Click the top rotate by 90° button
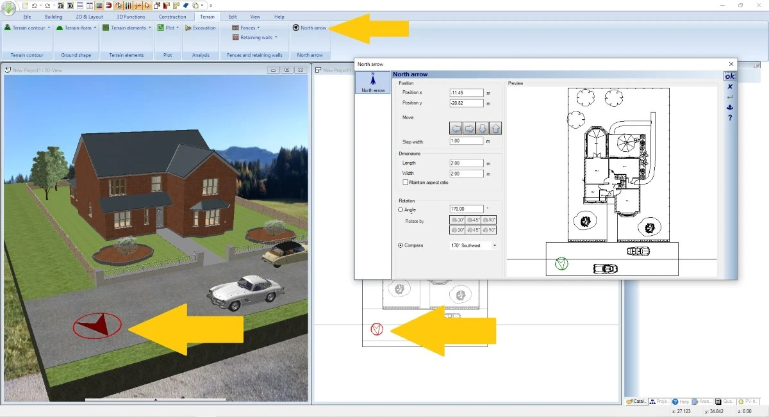769x417 pixels. point(490,220)
